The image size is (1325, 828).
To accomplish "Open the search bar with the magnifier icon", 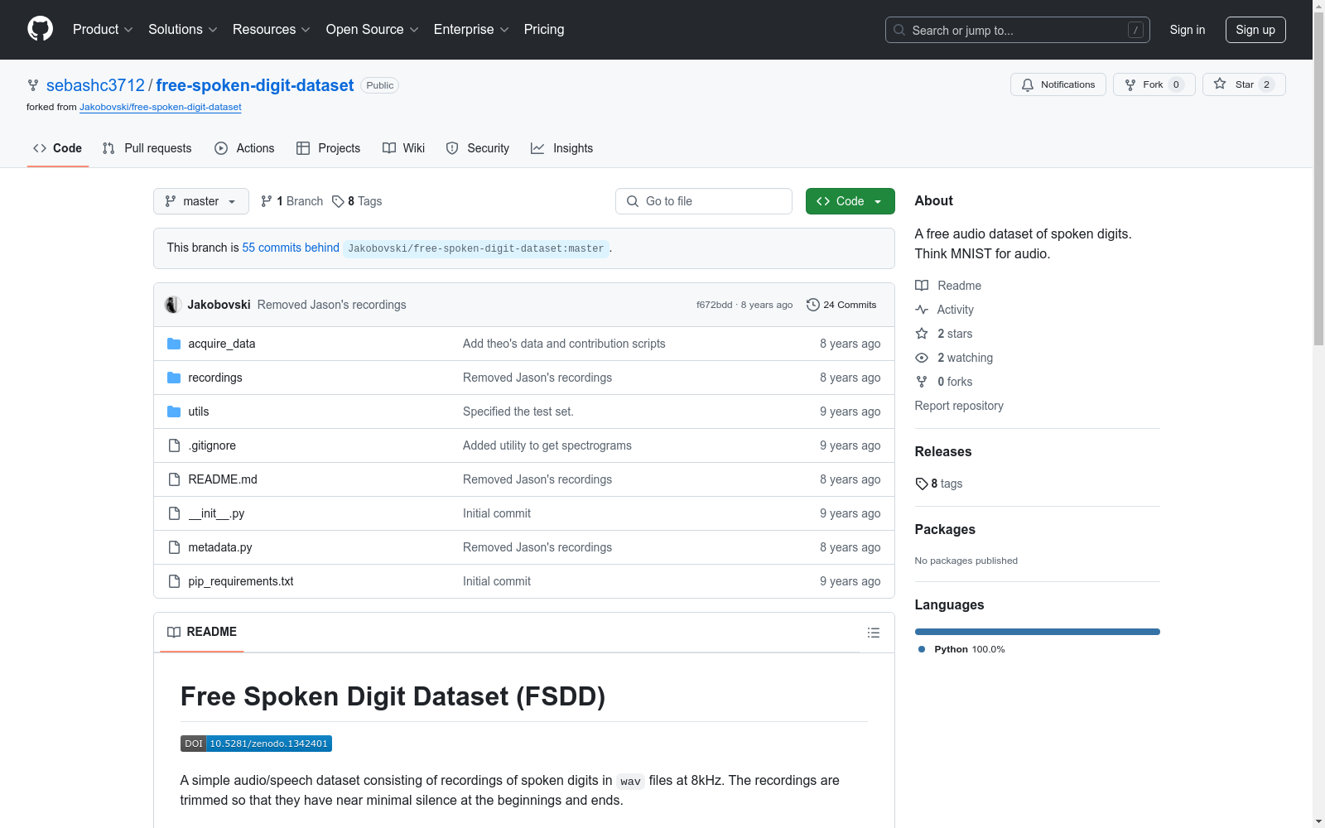I will [899, 30].
